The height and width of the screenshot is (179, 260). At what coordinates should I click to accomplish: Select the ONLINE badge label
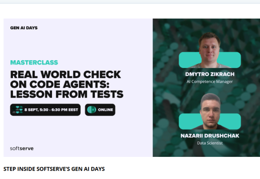(105, 110)
